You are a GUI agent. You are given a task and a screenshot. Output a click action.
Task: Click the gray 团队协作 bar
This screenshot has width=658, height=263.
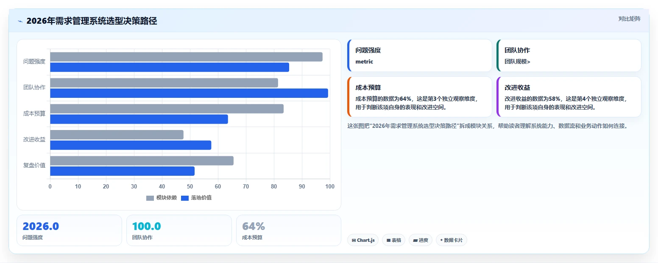164,83
